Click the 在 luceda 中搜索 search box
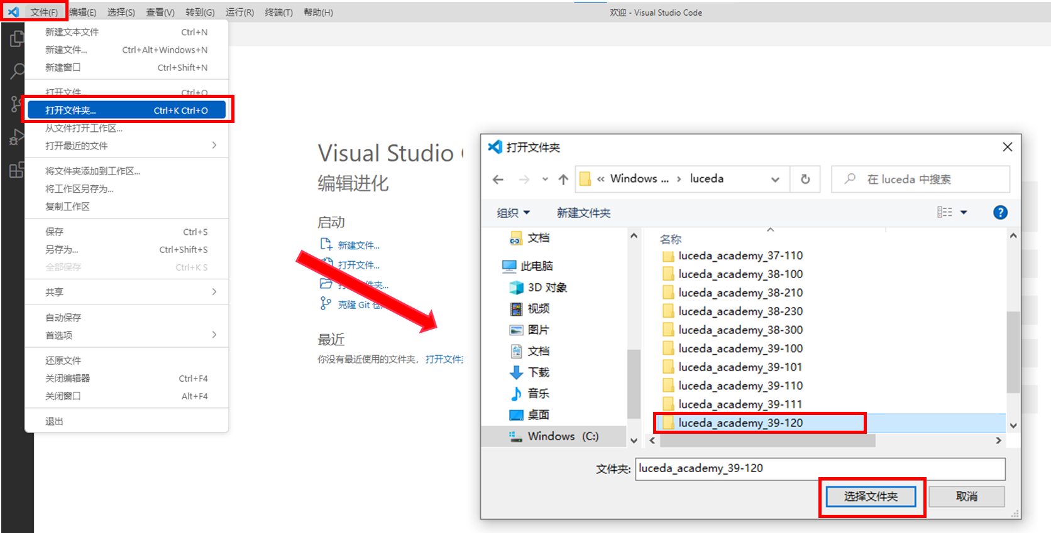Screen dimensions: 1051x533 921,180
